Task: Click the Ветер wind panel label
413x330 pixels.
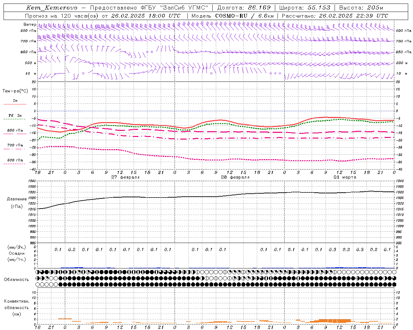Action: point(30,24)
